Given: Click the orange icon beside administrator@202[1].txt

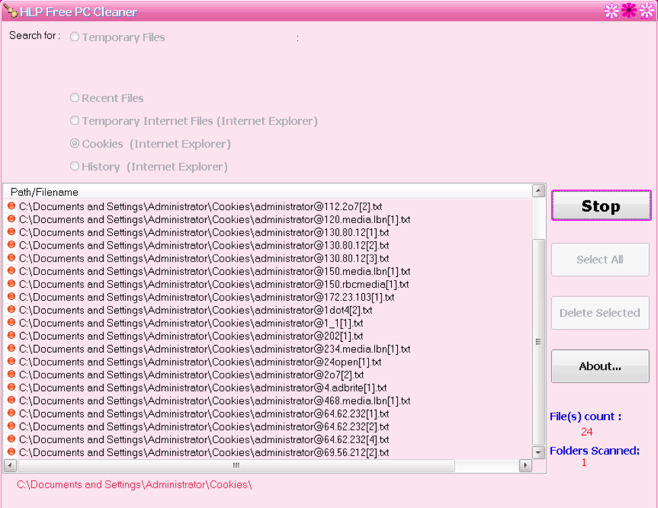Looking at the screenshot, I should click(11, 336).
